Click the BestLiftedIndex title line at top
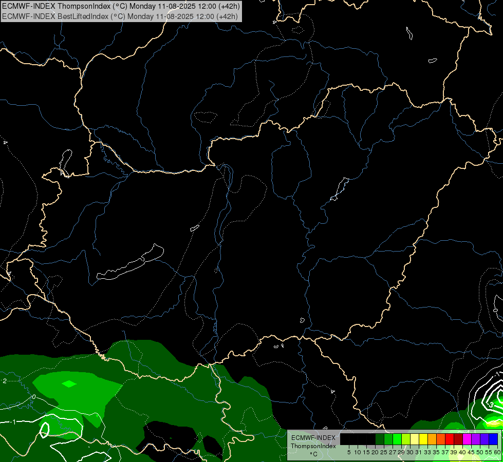Image resolution: width=503 pixels, height=462 pixels. point(120,16)
